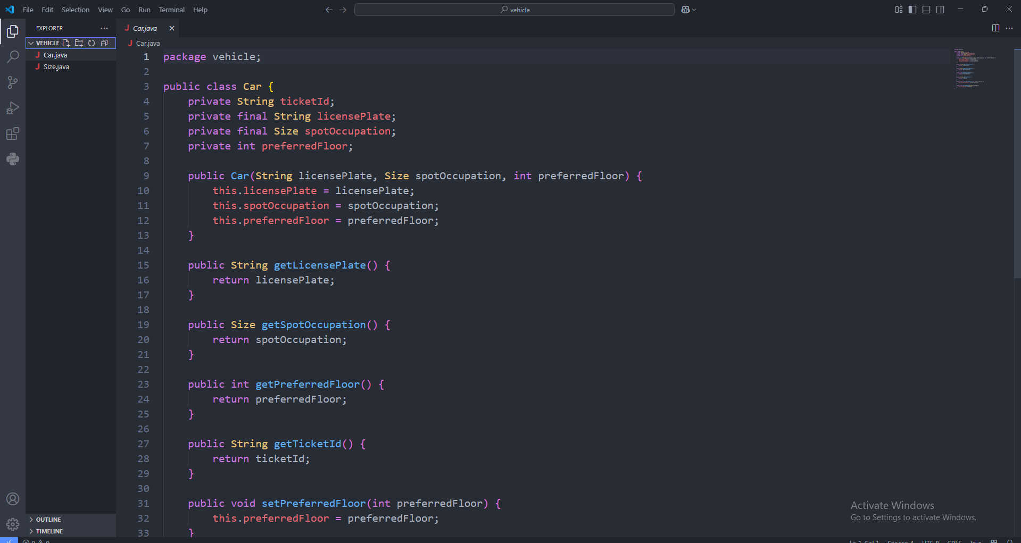Screen dimensions: 1021x543
Task: Open the Search view in the activity bar
Action: (13, 56)
